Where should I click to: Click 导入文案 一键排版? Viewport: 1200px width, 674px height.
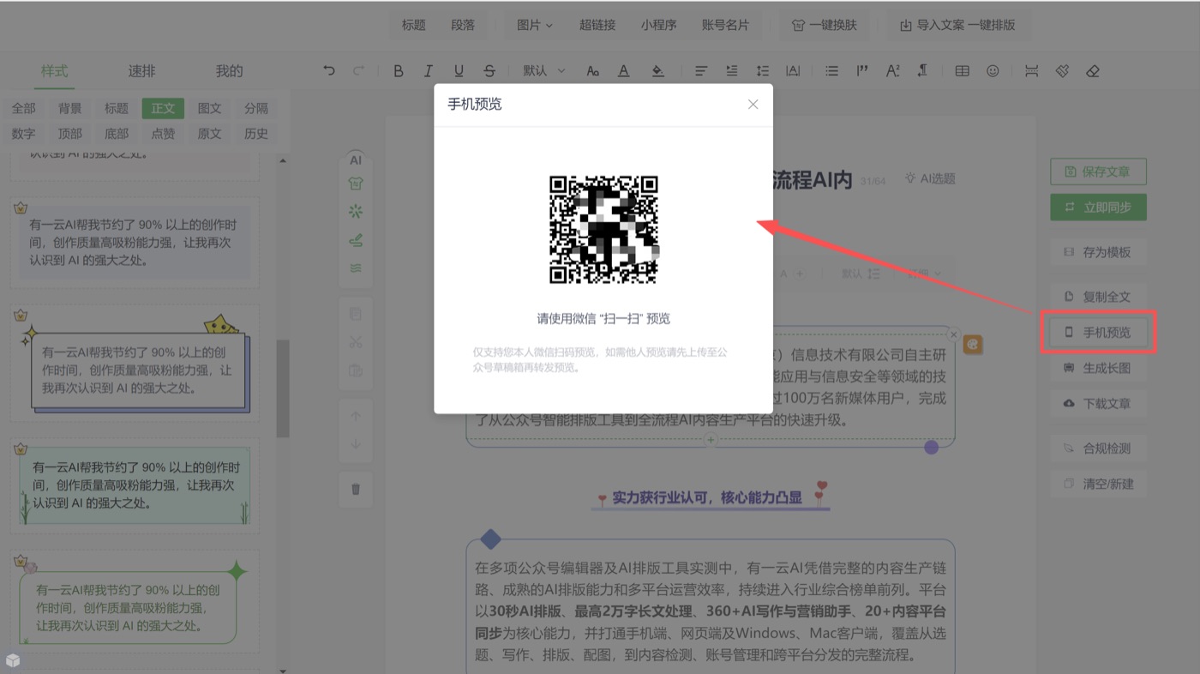coord(957,25)
